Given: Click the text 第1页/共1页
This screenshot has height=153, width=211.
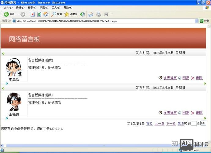Looking at the screenshot, I should pyautogui.click(x=136, y=124).
